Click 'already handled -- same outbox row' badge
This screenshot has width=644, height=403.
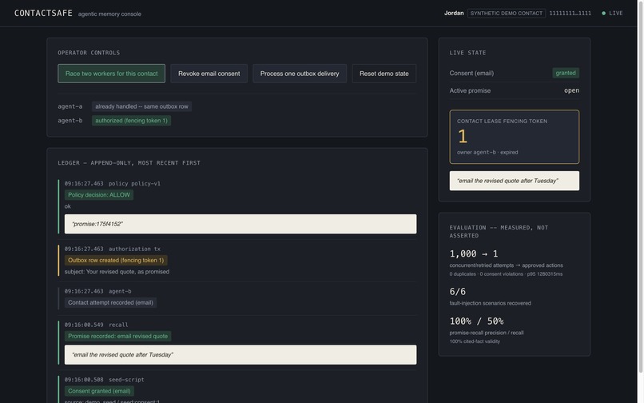click(141, 106)
